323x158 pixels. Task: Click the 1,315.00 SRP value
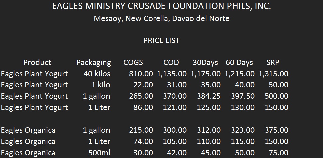[x=273, y=74]
